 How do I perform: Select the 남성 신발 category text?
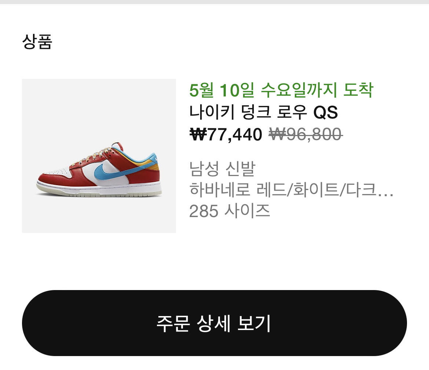[222, 168]
